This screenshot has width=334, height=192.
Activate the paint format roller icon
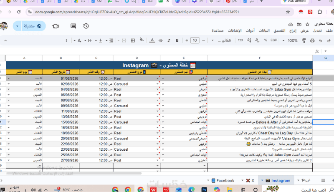pyautogui.click(x=304, y=40)
